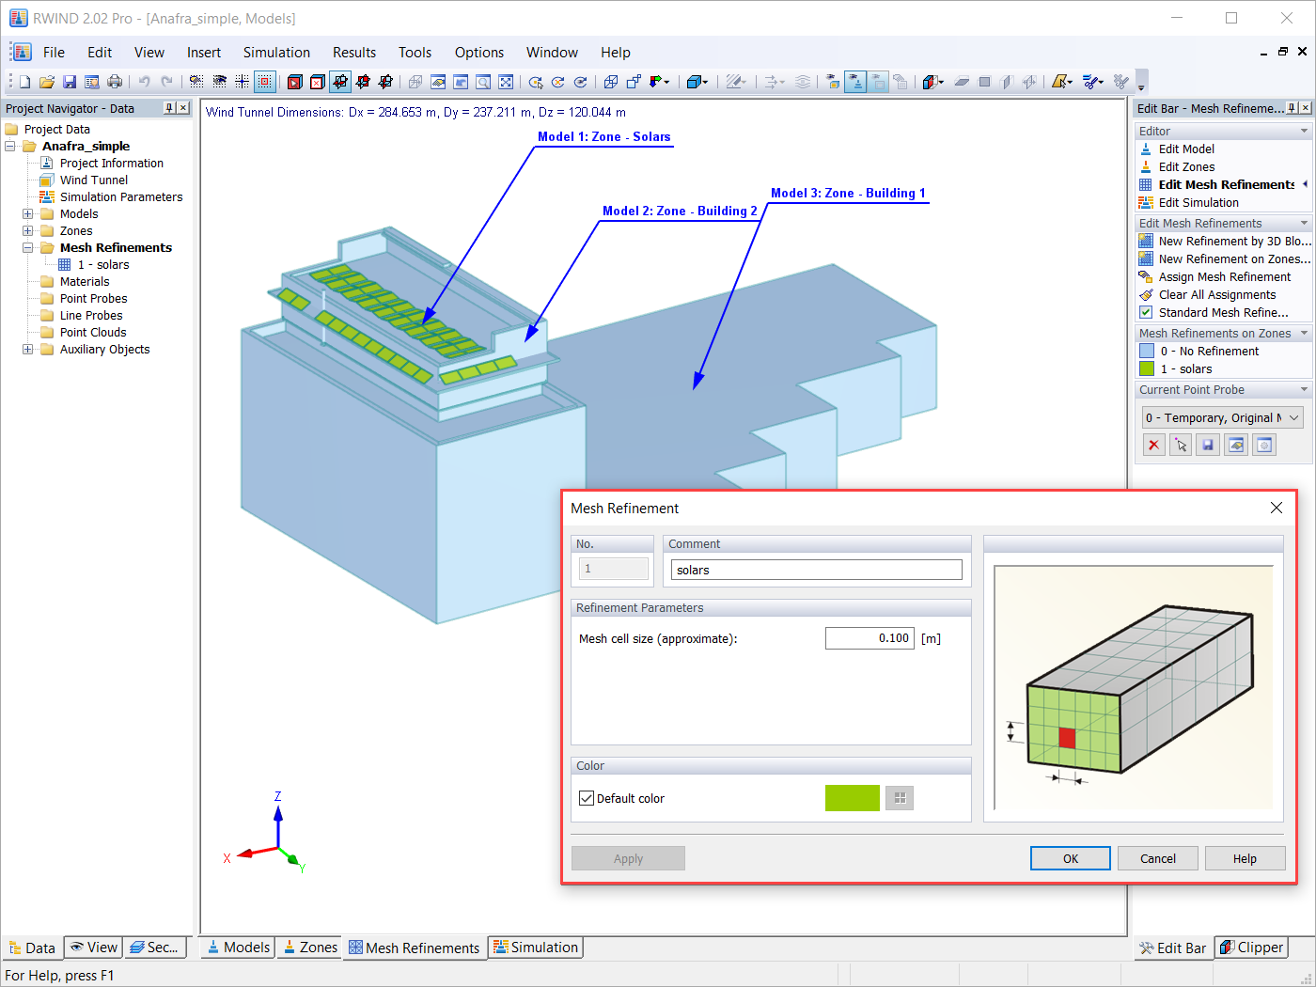Viewport: 1316px width, 987px height.
Task: Collapse the Editor section in Edit Bar
Action: (x=1304, y=132)
